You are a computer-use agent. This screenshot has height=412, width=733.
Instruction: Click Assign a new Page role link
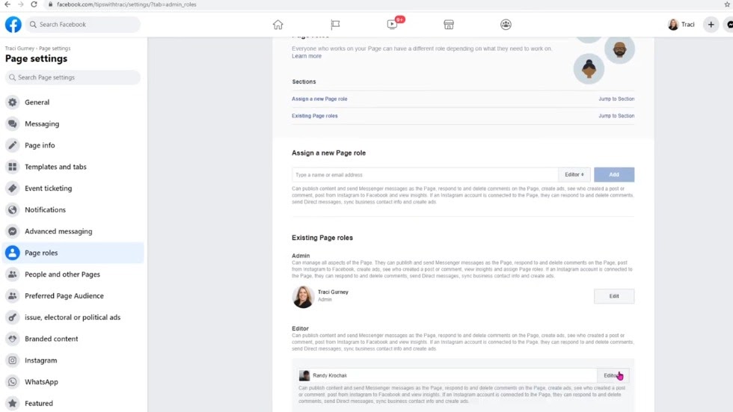tap(319, 99)
